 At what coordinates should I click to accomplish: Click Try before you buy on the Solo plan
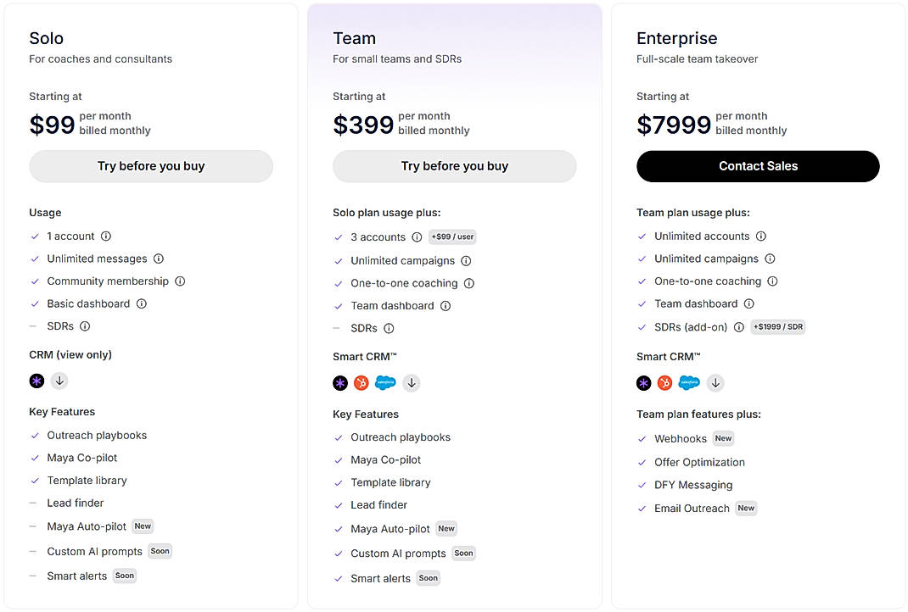150,166
